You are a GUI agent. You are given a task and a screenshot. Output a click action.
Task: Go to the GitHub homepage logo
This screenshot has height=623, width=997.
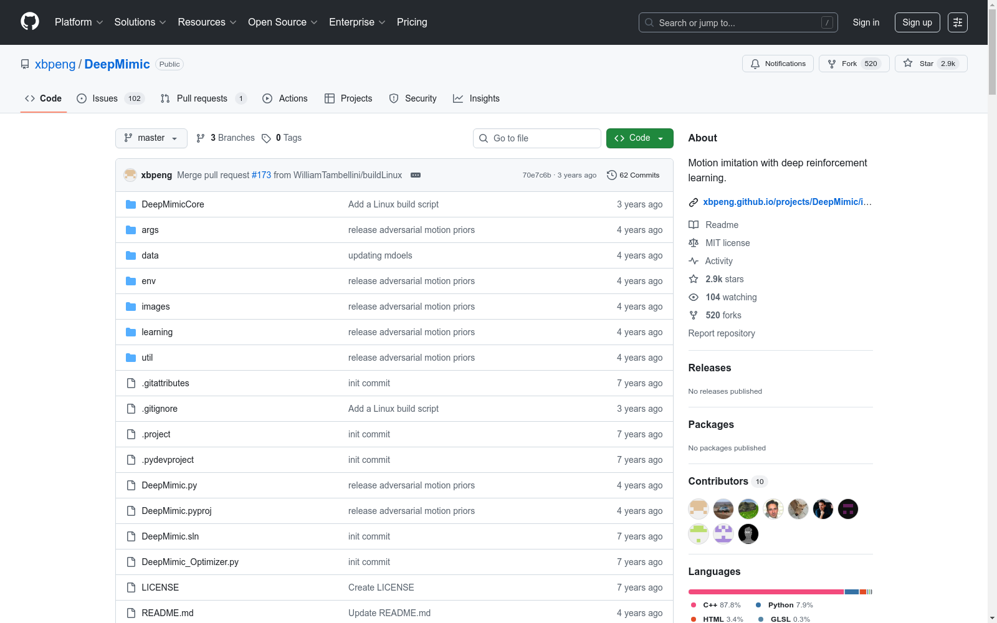30,22
